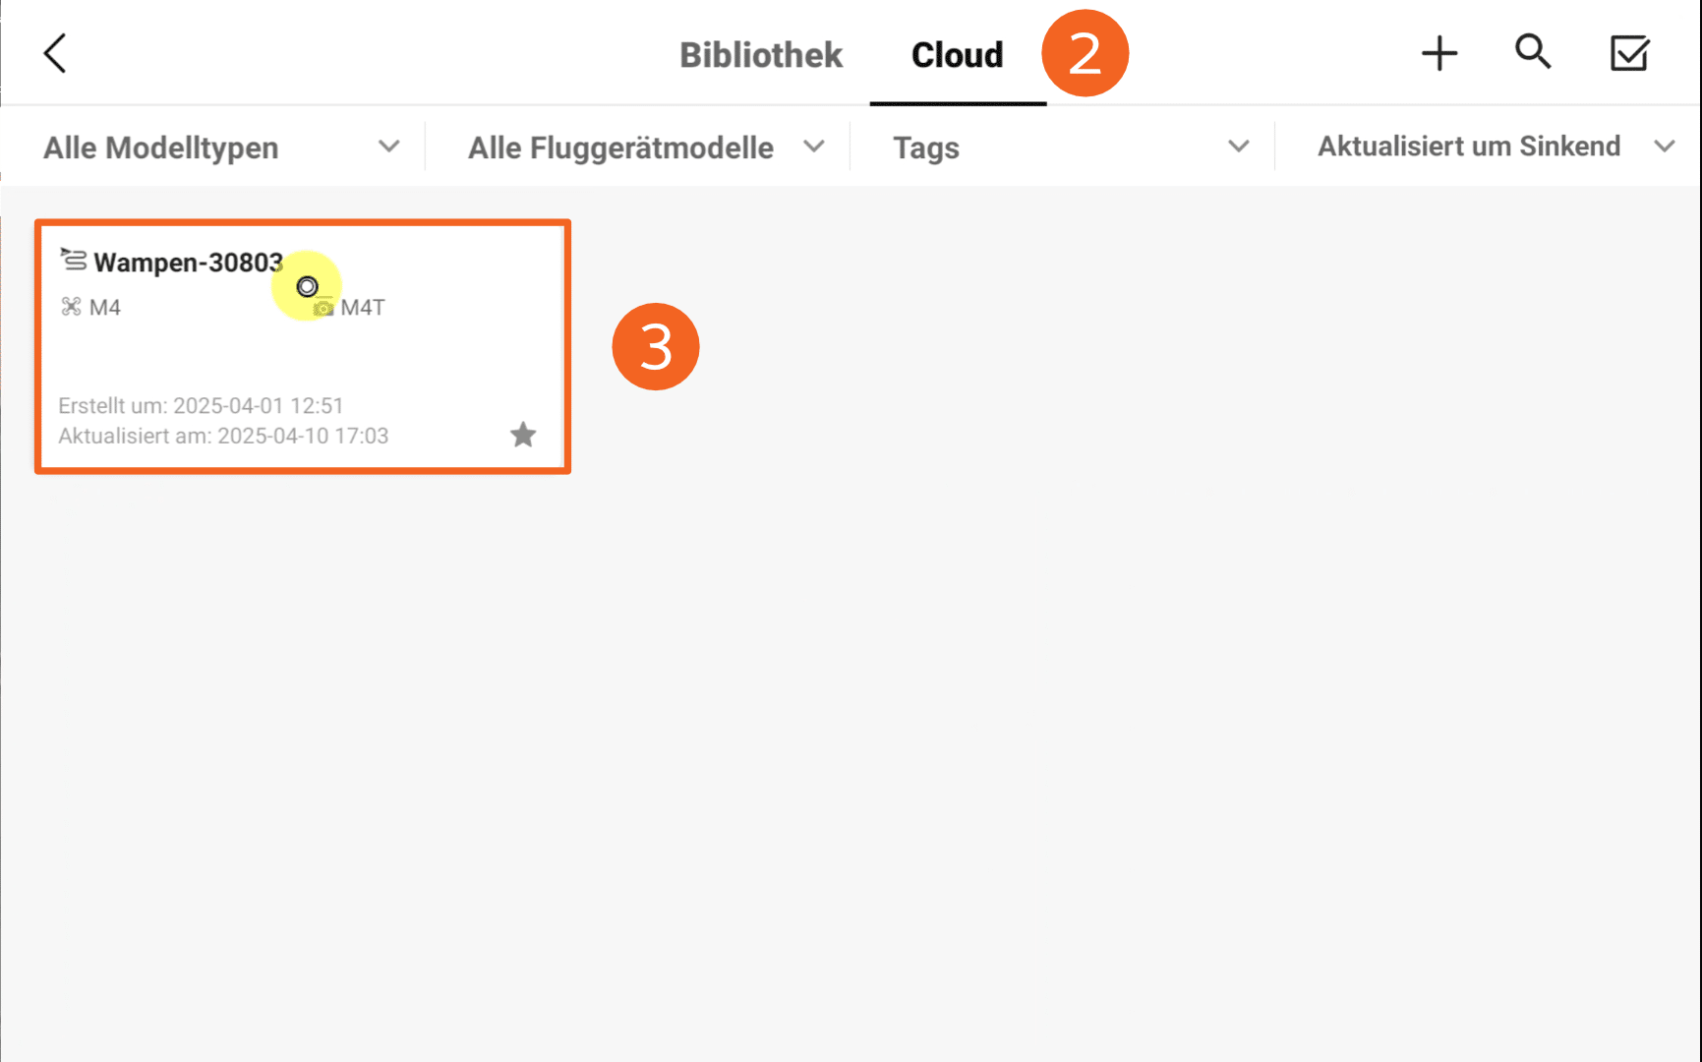
Task: Open the Alle Fluggerätmodelle filter
Action: point(645,147)
